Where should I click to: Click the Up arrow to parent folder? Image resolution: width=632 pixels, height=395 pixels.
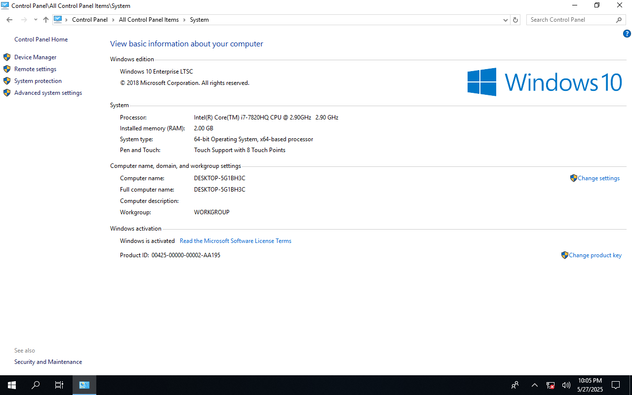tap(46, 20)
